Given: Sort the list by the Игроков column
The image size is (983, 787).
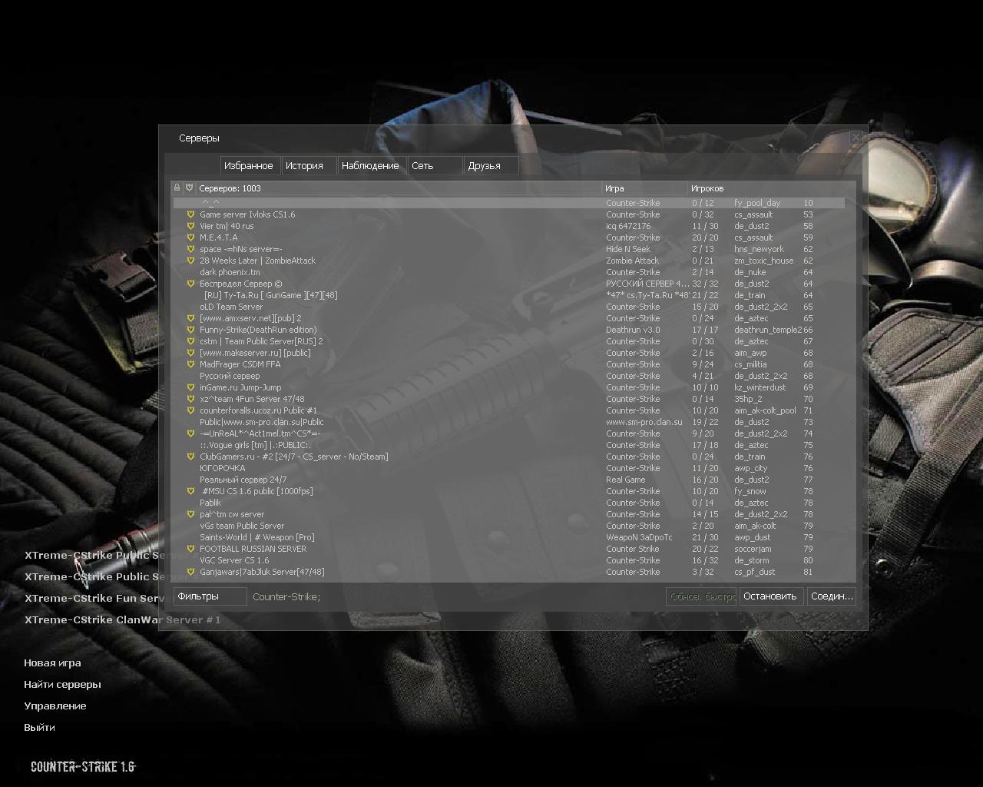Looking at the screenshot, I should click(707, 188).
